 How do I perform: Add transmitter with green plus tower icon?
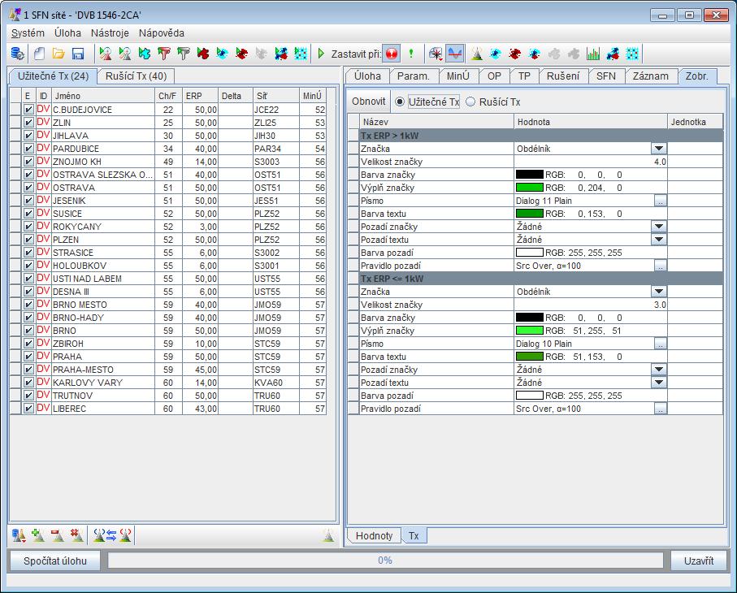(x=38, y=535)
